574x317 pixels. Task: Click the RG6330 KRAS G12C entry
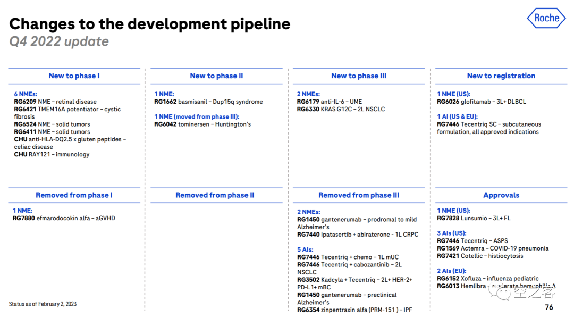tap(341, 109)
